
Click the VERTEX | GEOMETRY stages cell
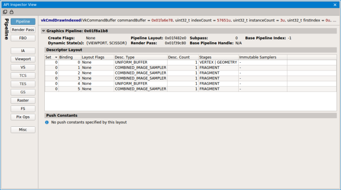(x=218, y=63)
